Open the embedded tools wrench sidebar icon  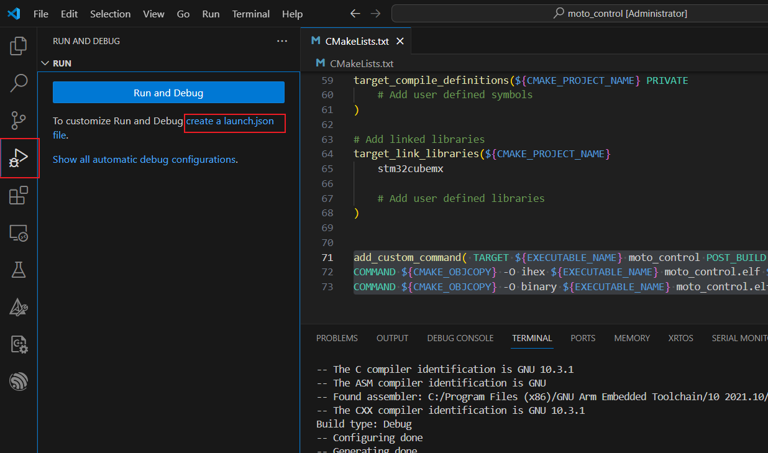click(x=18, y=306)
